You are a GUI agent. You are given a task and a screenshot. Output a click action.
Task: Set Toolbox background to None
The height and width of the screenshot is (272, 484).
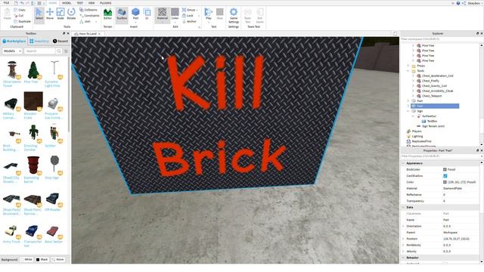click(x=58, y=260)
